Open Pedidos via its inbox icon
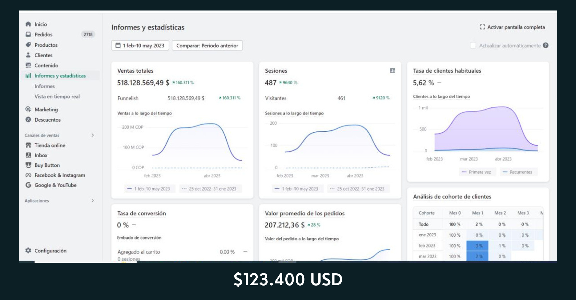This screenshot has height=300, width=576. coord(28,34)
